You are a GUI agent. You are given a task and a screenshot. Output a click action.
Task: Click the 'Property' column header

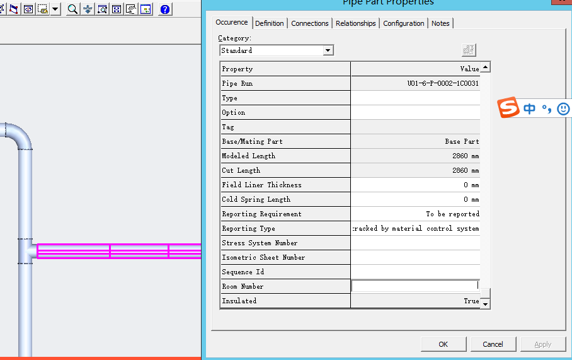pos(285,69)
